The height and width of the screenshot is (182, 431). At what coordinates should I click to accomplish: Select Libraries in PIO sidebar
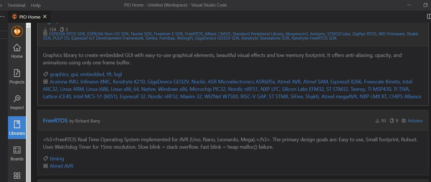[17, 128]
